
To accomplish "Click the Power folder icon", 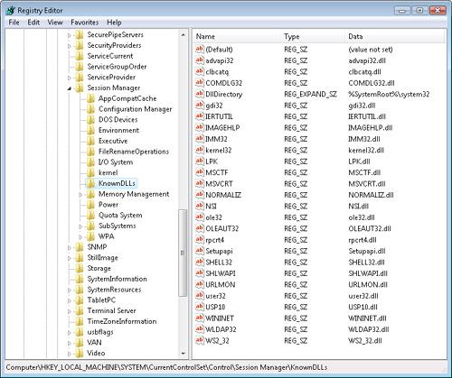I will click(90, 205).
